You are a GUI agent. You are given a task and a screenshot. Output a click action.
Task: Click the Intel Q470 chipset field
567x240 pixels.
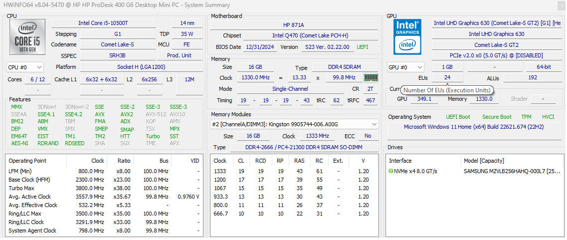coord(310,35)
